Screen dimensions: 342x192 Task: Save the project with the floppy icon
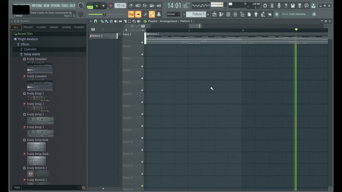pyautogui.click(x=293, y=6)
